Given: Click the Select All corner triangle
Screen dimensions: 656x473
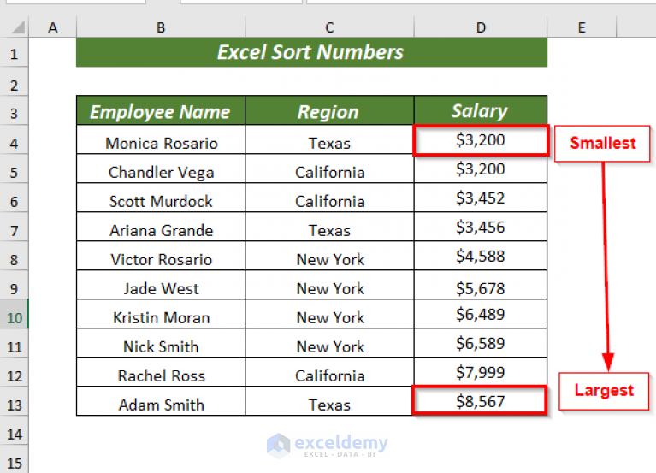Looking at the screenshot, I should click(x=15, y=28).
